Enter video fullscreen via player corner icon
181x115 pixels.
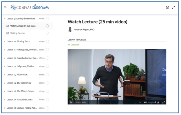coord(163,102)
